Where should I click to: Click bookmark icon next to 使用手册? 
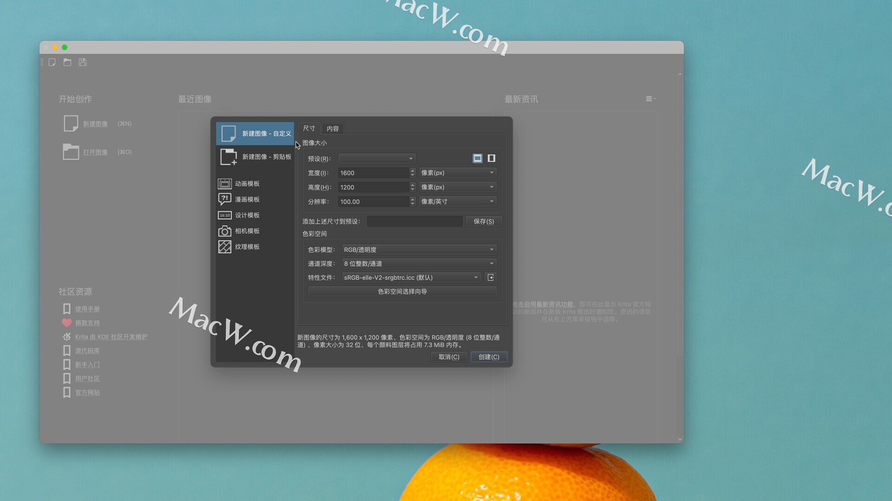(67, 309)
